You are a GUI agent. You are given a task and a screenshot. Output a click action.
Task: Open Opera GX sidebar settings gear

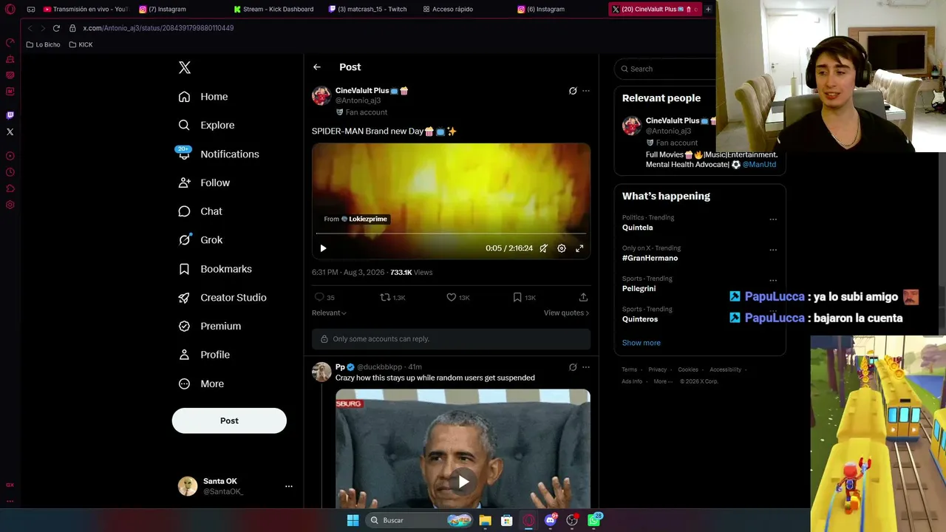pos(10,205)
